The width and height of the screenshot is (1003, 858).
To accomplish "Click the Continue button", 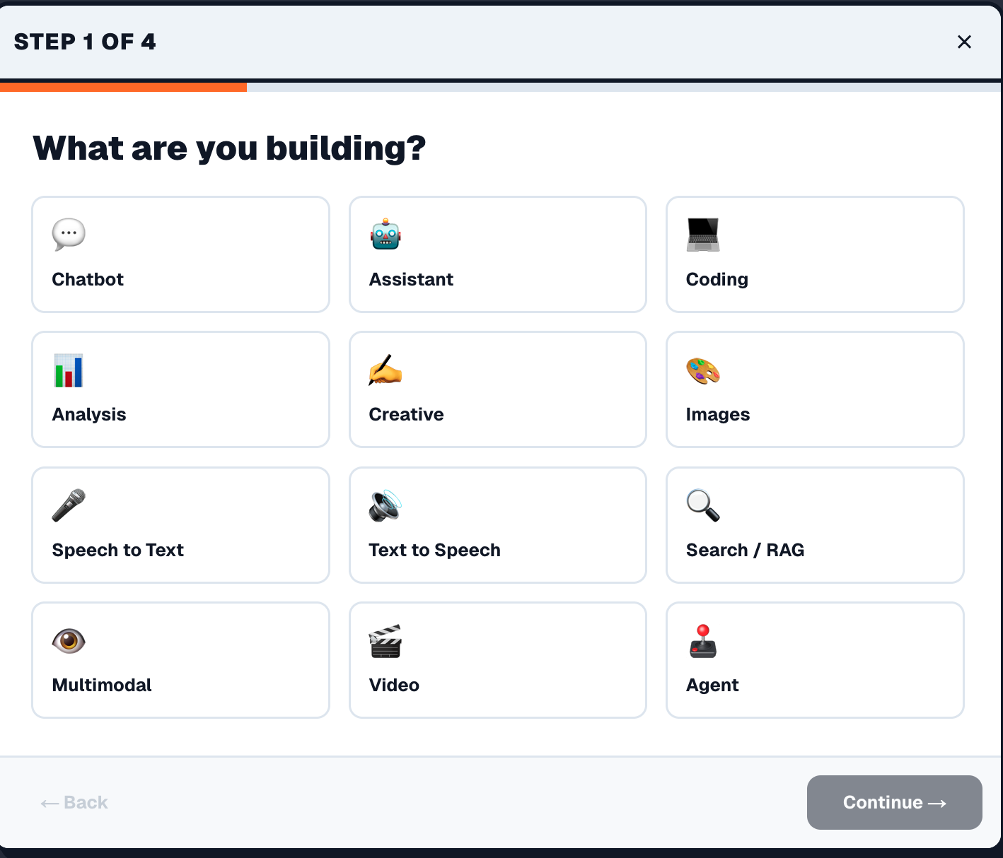I will (894, 802).
